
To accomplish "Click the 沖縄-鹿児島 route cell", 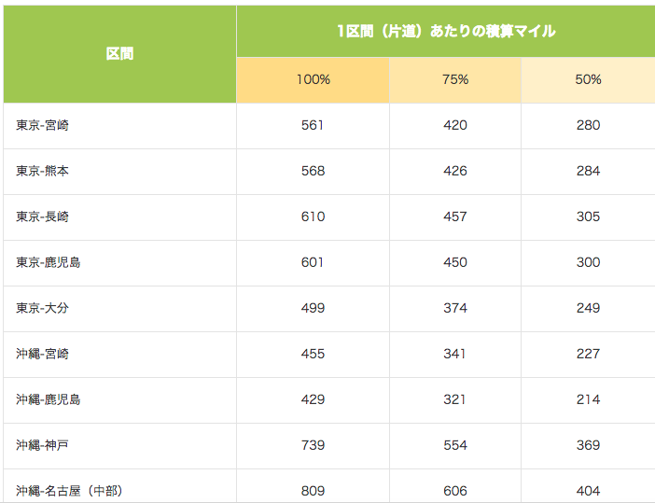I will (x=119, y=400).
